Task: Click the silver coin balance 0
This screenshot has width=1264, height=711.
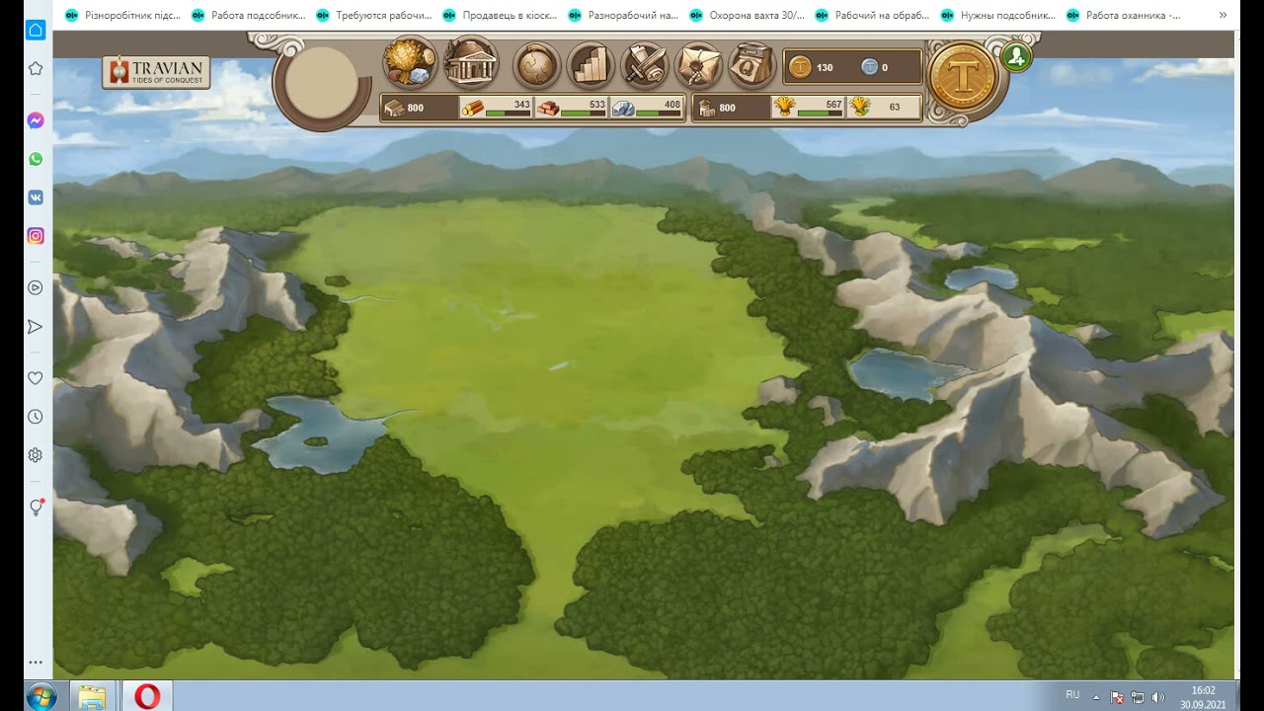Action: pyautogui.click(x=875, y=67)
